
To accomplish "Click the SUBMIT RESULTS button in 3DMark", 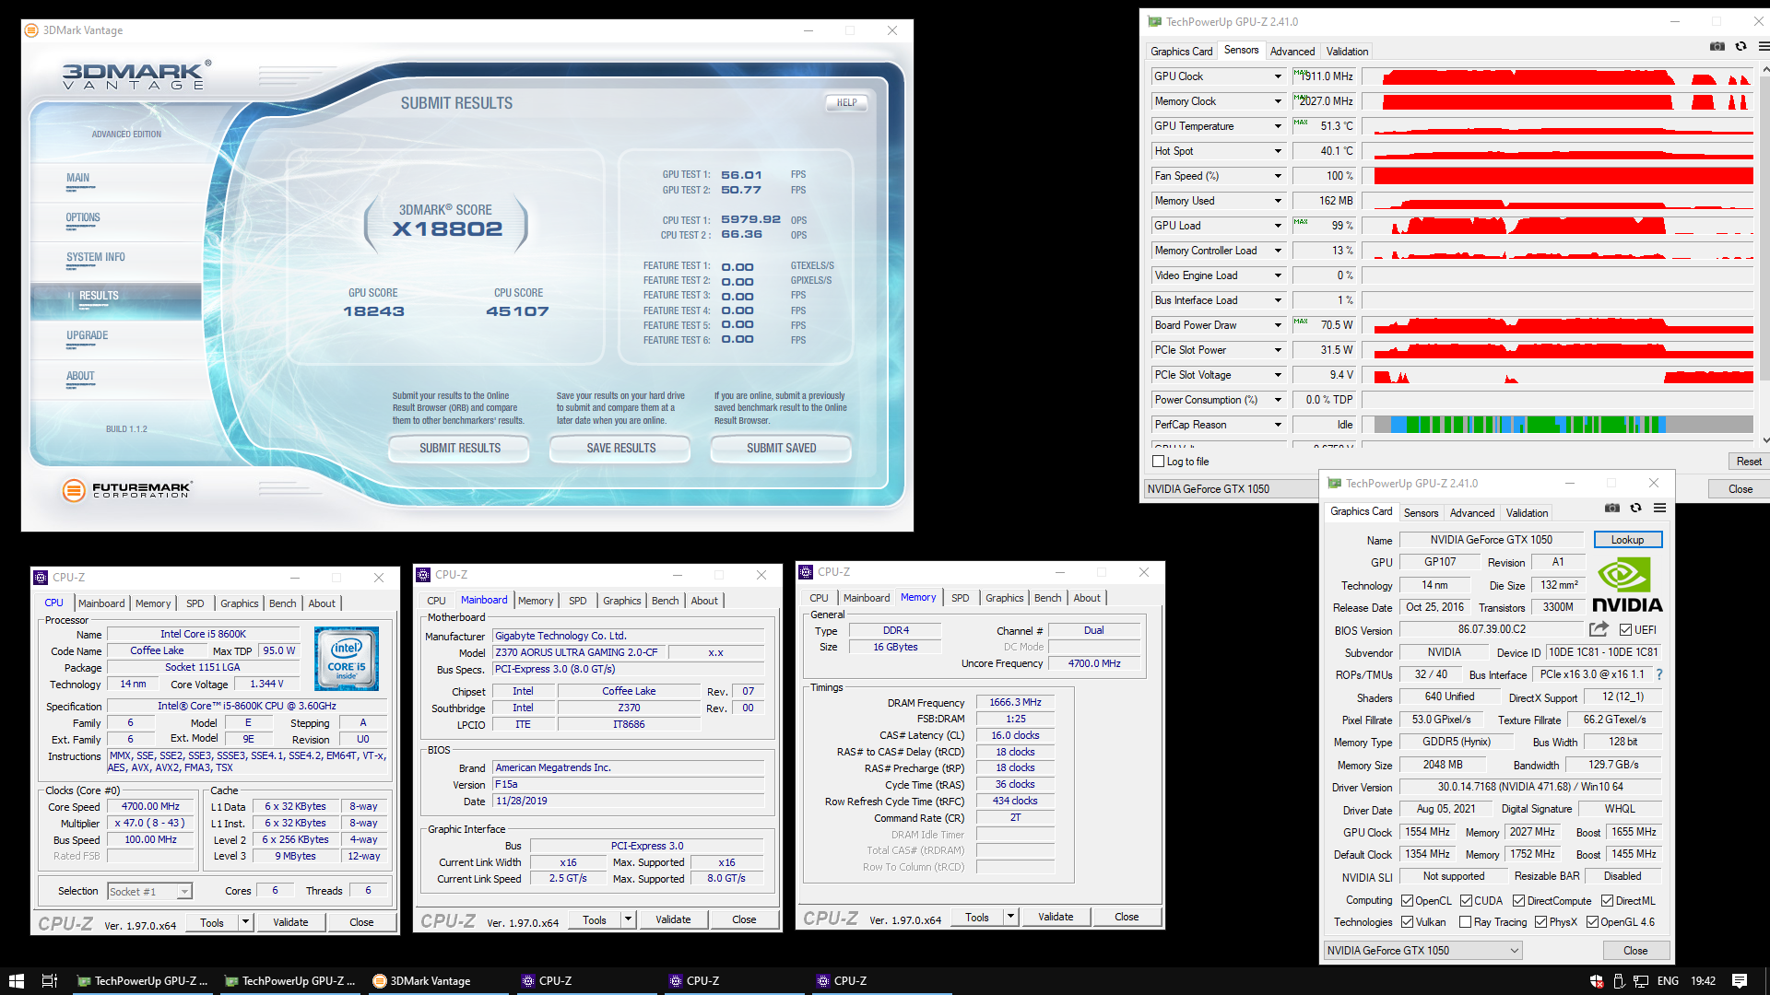I will [x=460, y=449].
